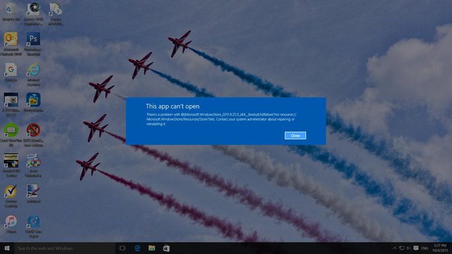Open the Microsoft Outlook desktop shortcut
Image resolution: width=452 pixels, height=254 pixels.
(11, 44)
